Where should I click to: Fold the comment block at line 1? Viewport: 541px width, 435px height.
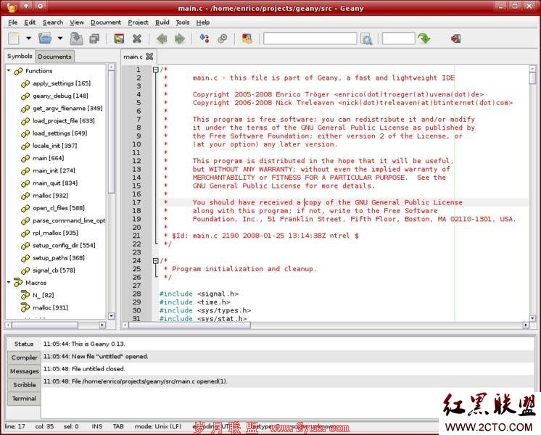(156, 70)
